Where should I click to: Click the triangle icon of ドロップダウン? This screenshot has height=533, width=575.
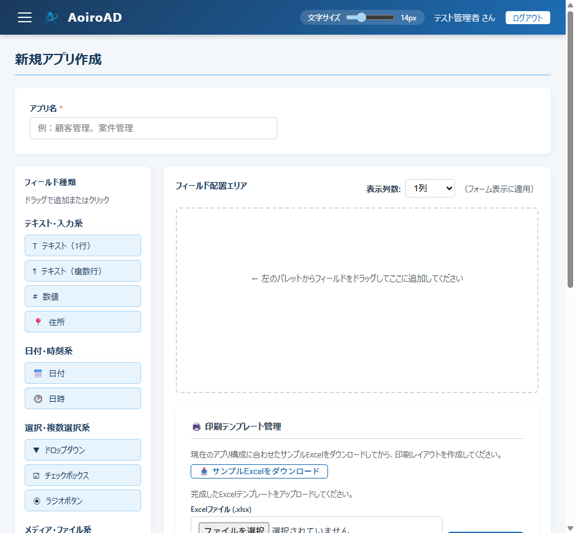(36, 450)
